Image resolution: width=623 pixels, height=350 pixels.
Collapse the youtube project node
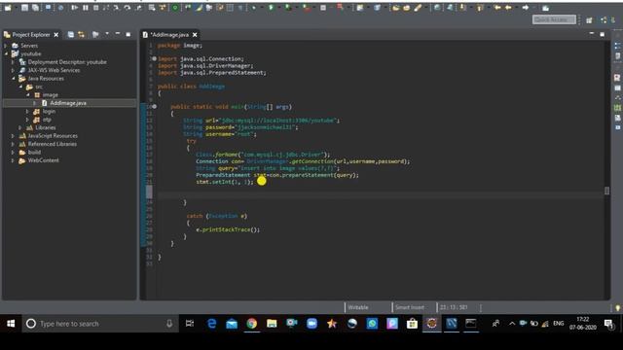(x=6, y=53)
